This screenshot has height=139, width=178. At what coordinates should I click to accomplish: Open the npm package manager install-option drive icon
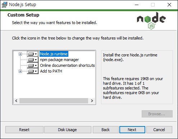coord(32,60)
